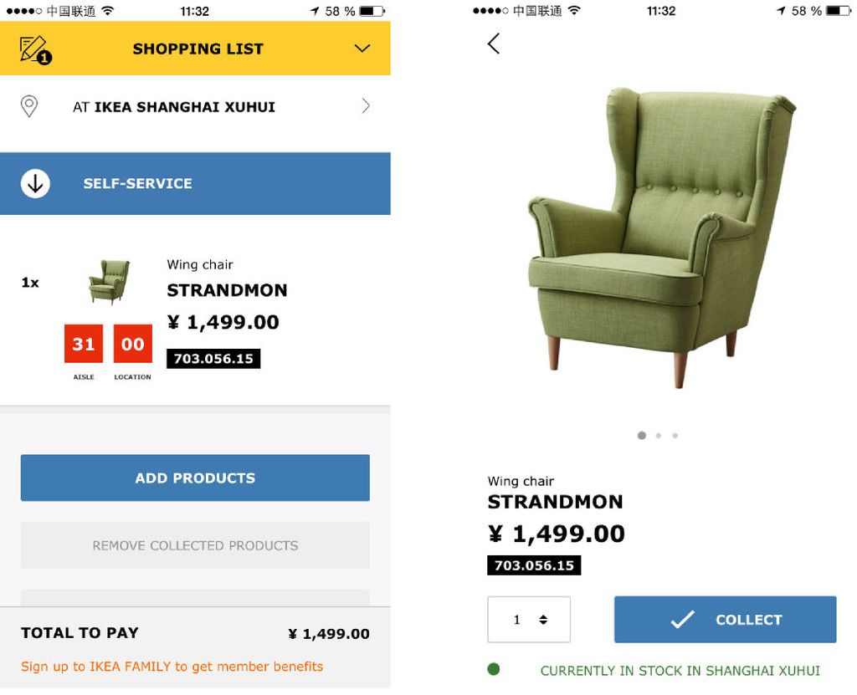
Task: Open the IKEA FAMILY sign up link
Action: pos(172,667)
